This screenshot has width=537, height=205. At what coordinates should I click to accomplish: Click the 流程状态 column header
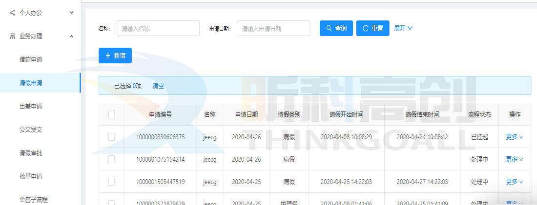click(479, 115)
